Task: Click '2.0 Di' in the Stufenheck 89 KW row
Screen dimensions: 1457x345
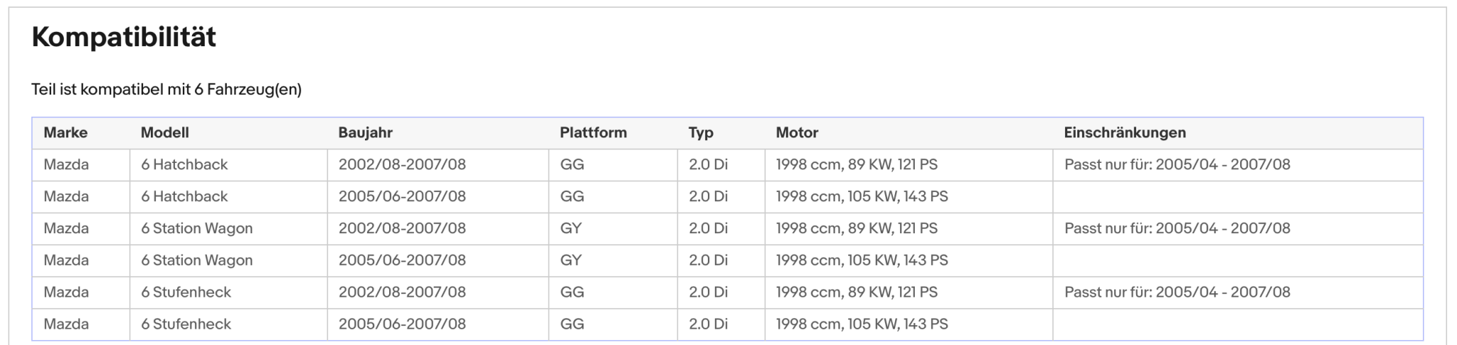Action: pos(708,292)
